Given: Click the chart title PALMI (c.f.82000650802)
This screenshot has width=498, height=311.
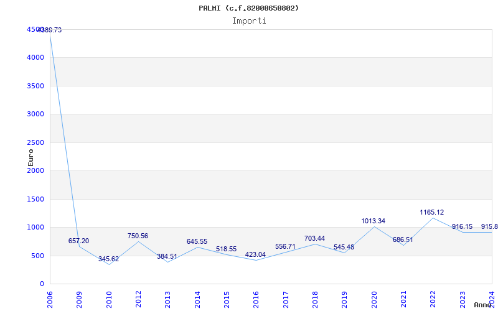Looking at the screenshot, I should 248,8.
